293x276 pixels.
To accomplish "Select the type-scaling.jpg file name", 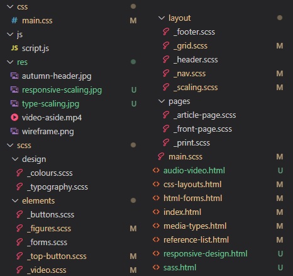I will click(50, 104).
